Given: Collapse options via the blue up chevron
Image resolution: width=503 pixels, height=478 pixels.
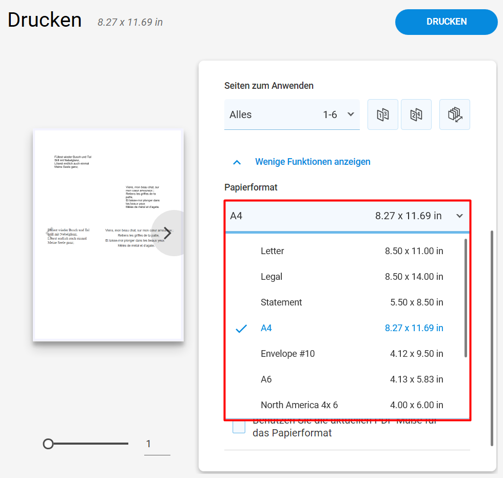Looking at the screenshot, I should 237,162.
